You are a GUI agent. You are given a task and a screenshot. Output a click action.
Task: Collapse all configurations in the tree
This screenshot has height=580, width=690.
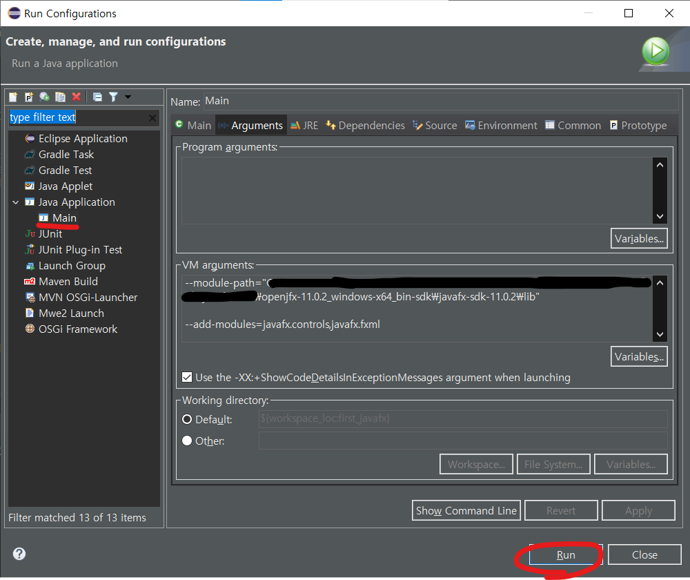coord(98,97)
